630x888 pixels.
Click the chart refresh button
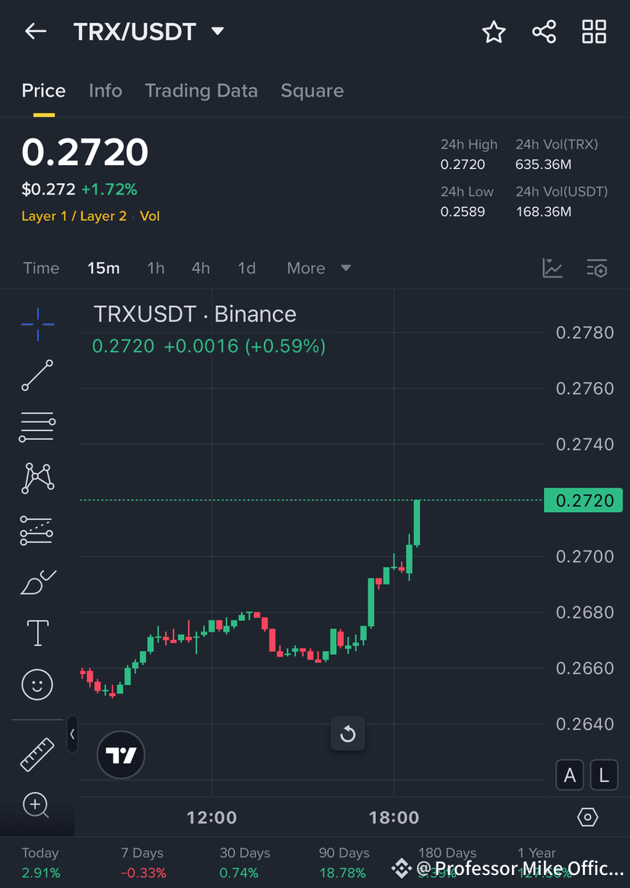click(x=348, y=734)
